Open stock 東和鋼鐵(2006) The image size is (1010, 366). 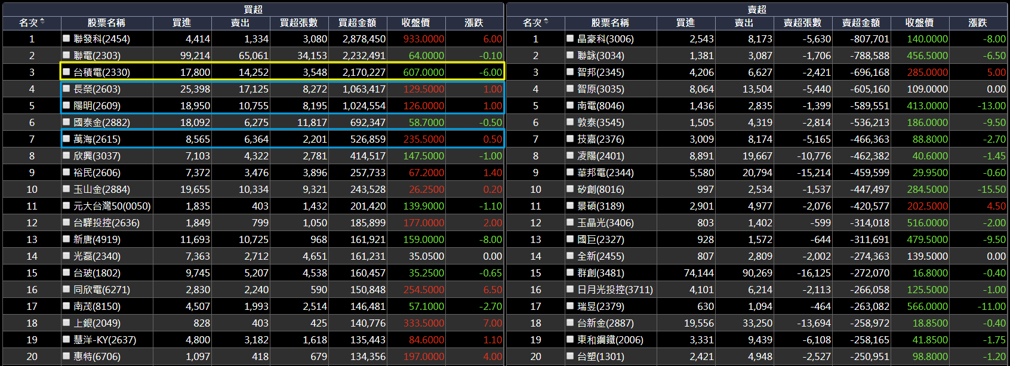610,340
